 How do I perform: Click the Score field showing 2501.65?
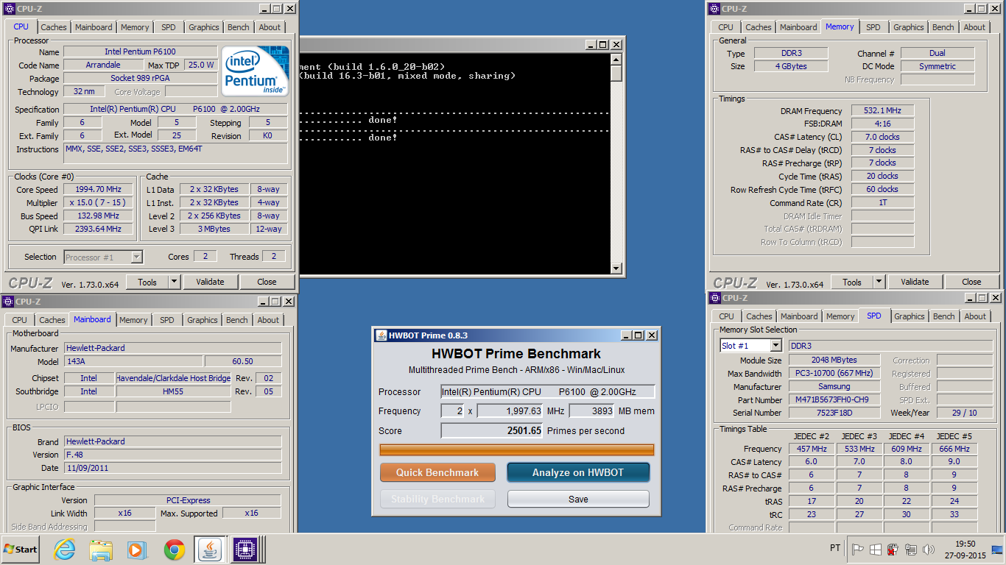pos(491,431)
